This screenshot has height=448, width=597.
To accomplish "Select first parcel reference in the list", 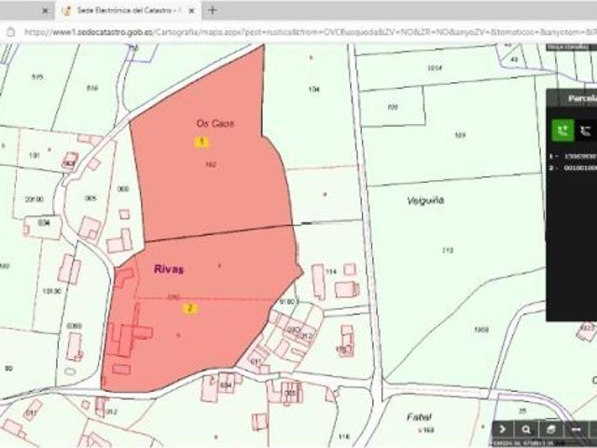I will [573, 156].
